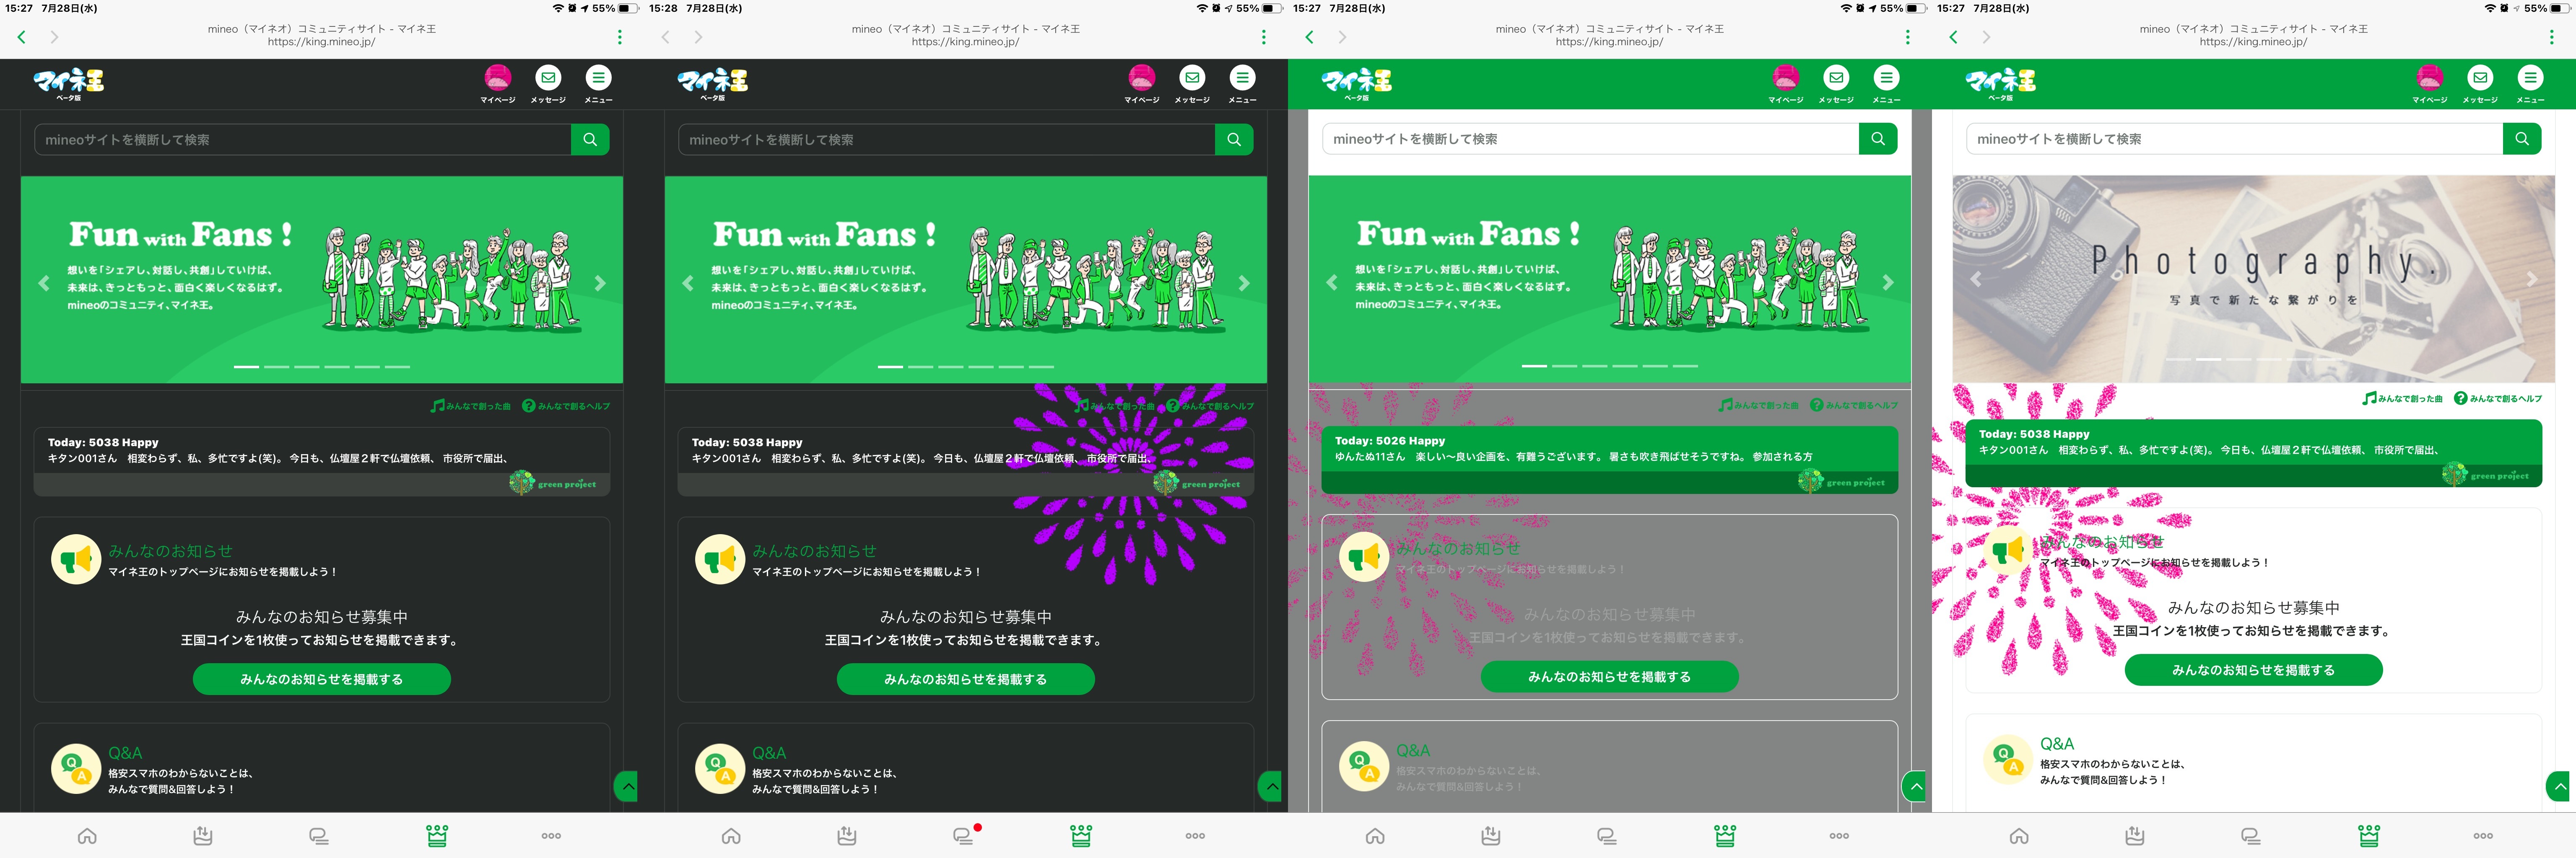This screenshot has width=2576, height=858.
Task: Advance the Fun with Fans banner in the 15:28 screenshot
Action: [x=1244, y=283]
